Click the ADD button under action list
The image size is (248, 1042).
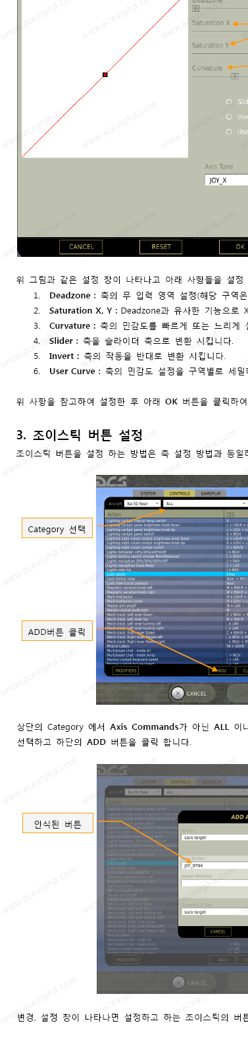point(222,671)
